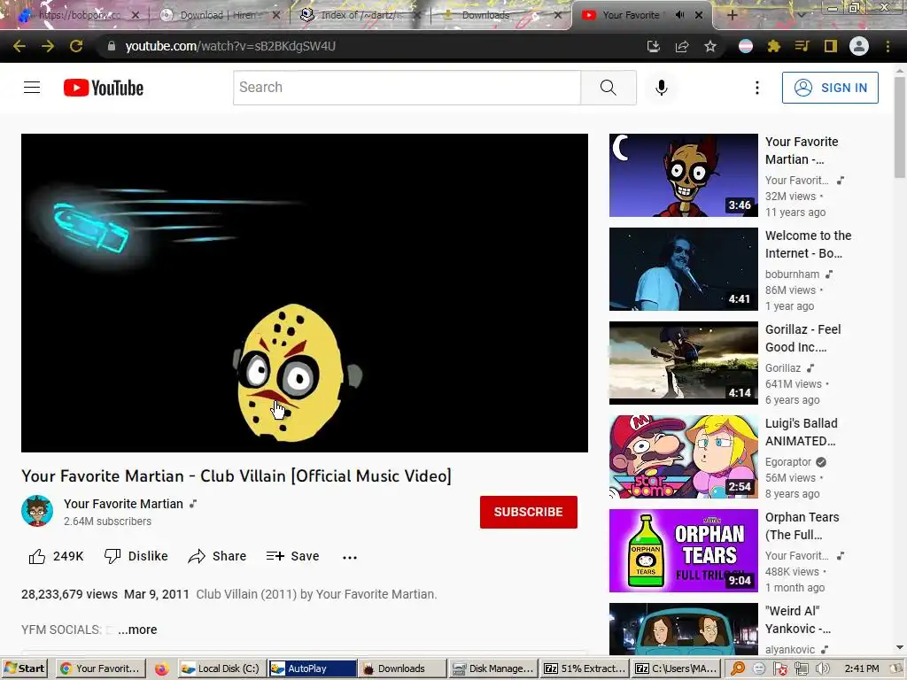The image size is (907, 680).
Task: Open Chrome three-dot menu
Action: pyautogui.click(x=888, y=46)
